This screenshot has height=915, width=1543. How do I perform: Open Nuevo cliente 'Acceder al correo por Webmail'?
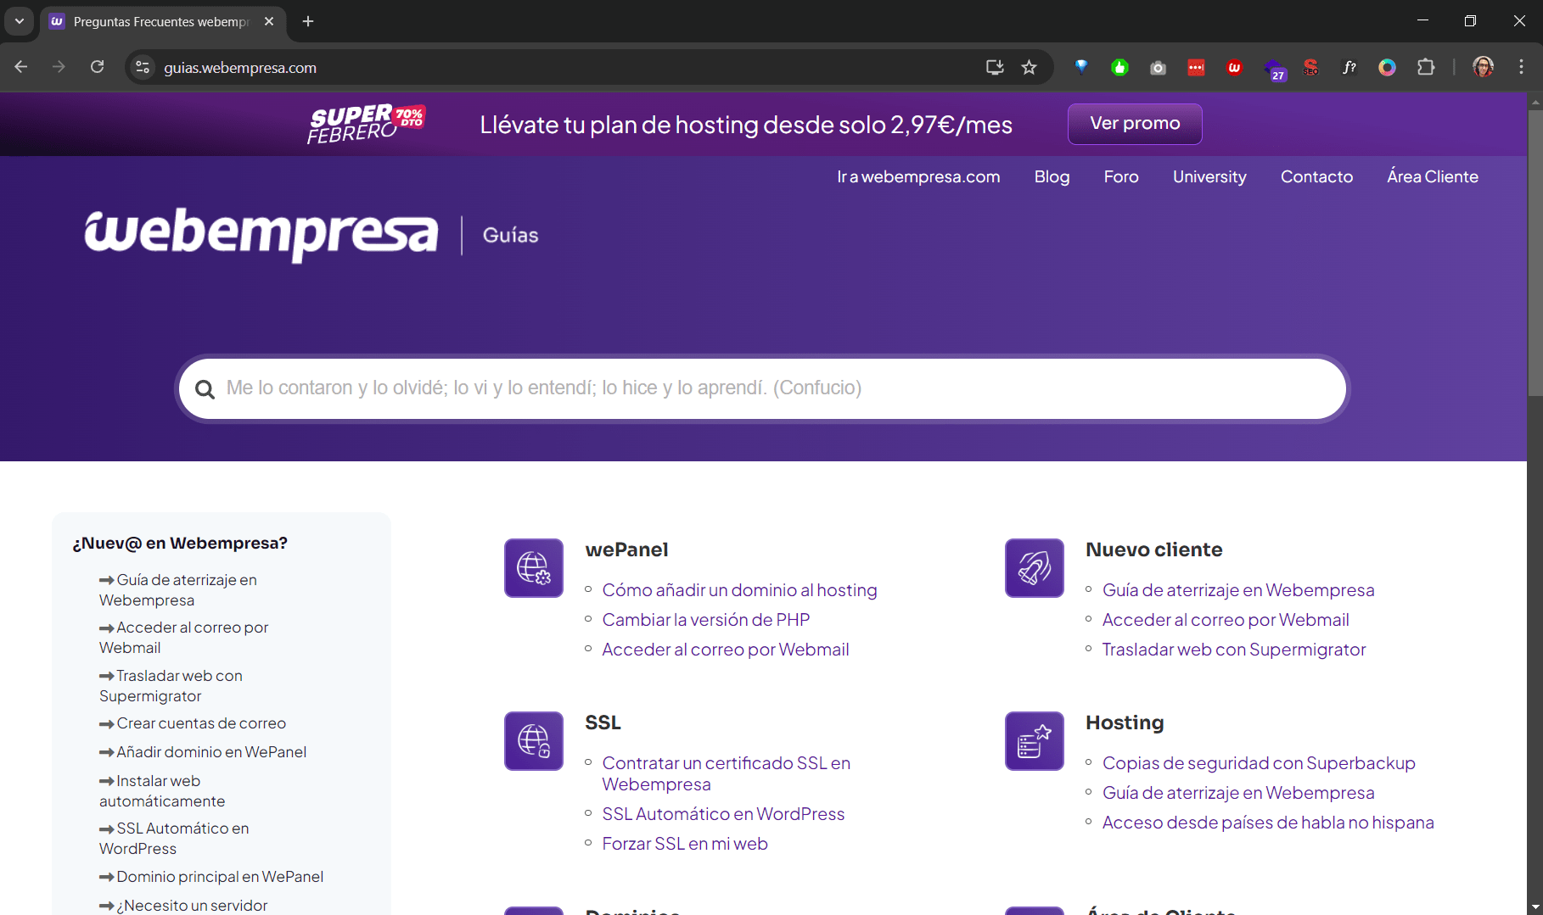[1226, 620]
